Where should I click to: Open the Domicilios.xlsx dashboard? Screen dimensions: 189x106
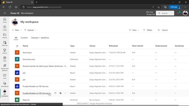(x=29, y=59)
